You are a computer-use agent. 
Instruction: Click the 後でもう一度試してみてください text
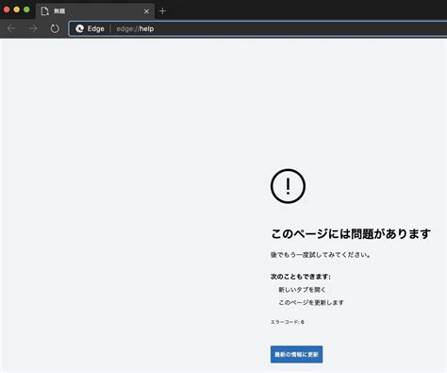(x=321, y=255)
